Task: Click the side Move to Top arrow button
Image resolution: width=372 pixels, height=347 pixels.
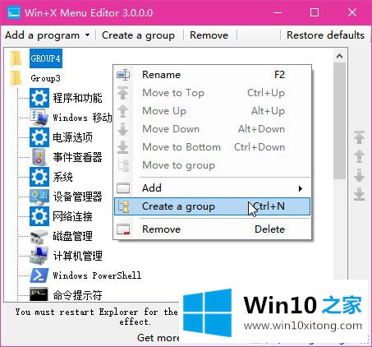Action: point(359,137)
